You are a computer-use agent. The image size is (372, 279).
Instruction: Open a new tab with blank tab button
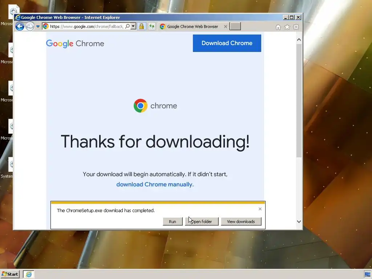235,26
